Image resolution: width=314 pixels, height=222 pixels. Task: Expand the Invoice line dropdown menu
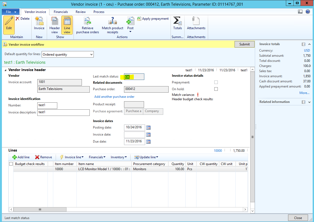pos(72,157)
